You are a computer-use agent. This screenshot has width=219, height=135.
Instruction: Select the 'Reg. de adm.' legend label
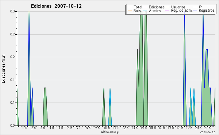(182, 11)
